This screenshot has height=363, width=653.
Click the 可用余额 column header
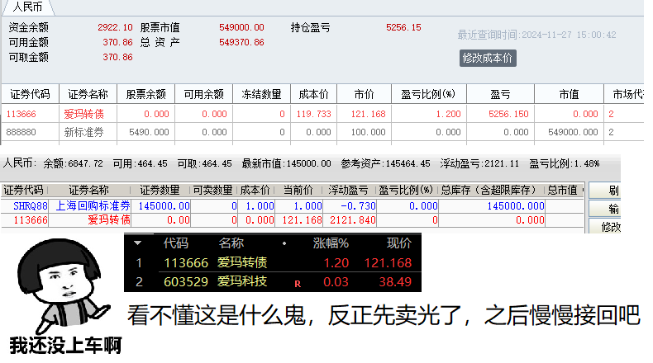[x=203, y=94]
